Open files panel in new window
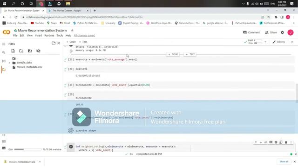 pyautogui.click(x=54, y=43)
